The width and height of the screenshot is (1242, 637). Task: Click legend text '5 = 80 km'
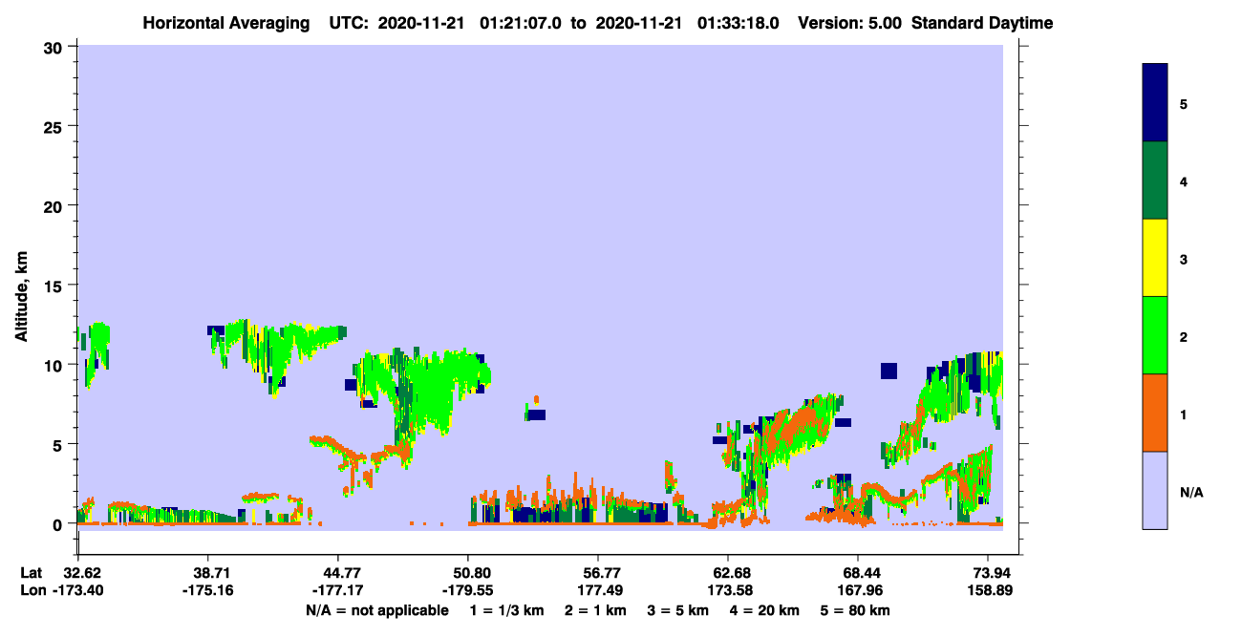(856, 610)
